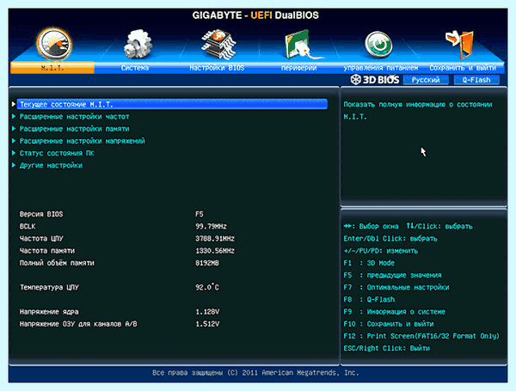Open the Управления питанием tab
This screenshot has height=391, width=516.
[381, 68]
